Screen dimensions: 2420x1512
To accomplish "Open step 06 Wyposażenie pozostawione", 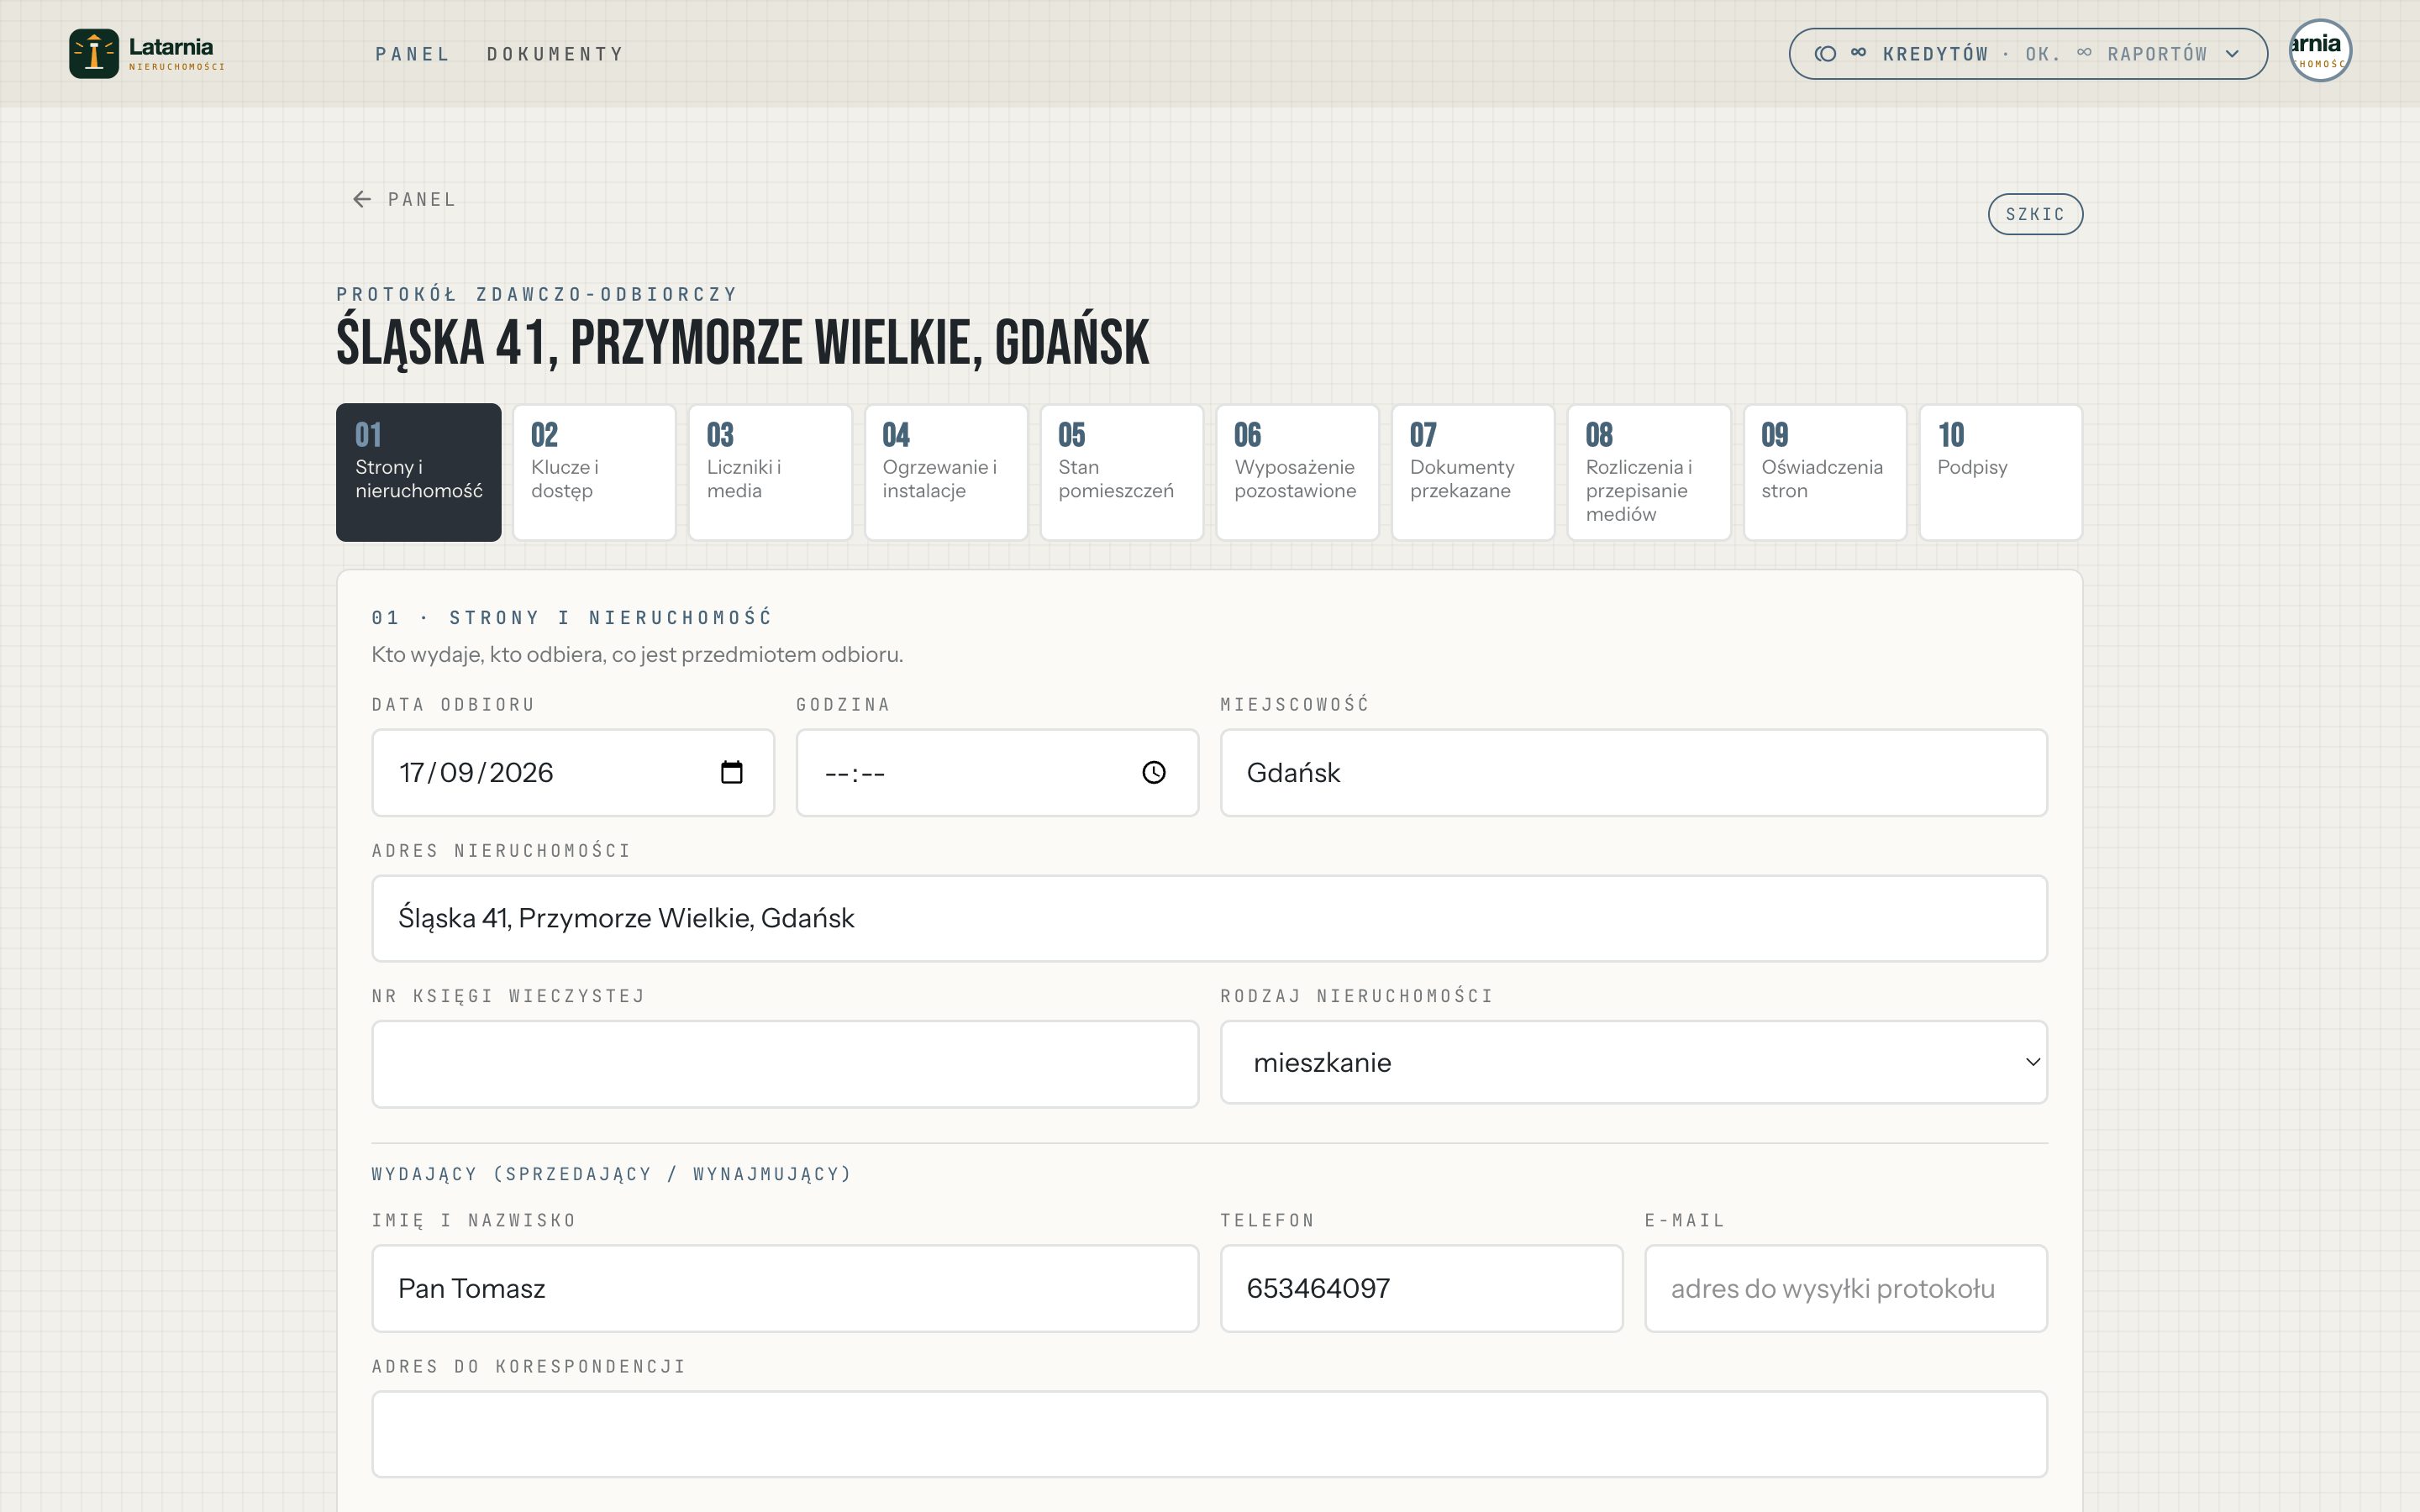I will (x=1297, y=472).
